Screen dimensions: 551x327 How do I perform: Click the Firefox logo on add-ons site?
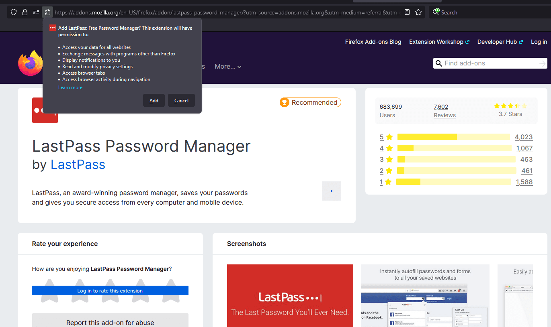pos(30,63)
